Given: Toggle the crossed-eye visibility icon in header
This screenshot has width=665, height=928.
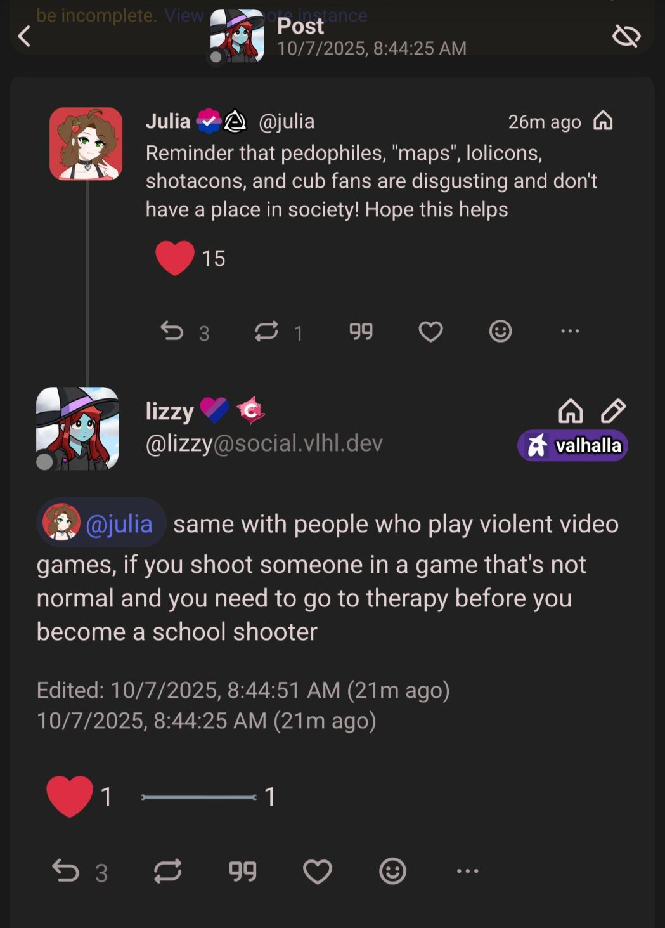Looking at the screenshot, I should pyautogui.click(x=626, y=36).
